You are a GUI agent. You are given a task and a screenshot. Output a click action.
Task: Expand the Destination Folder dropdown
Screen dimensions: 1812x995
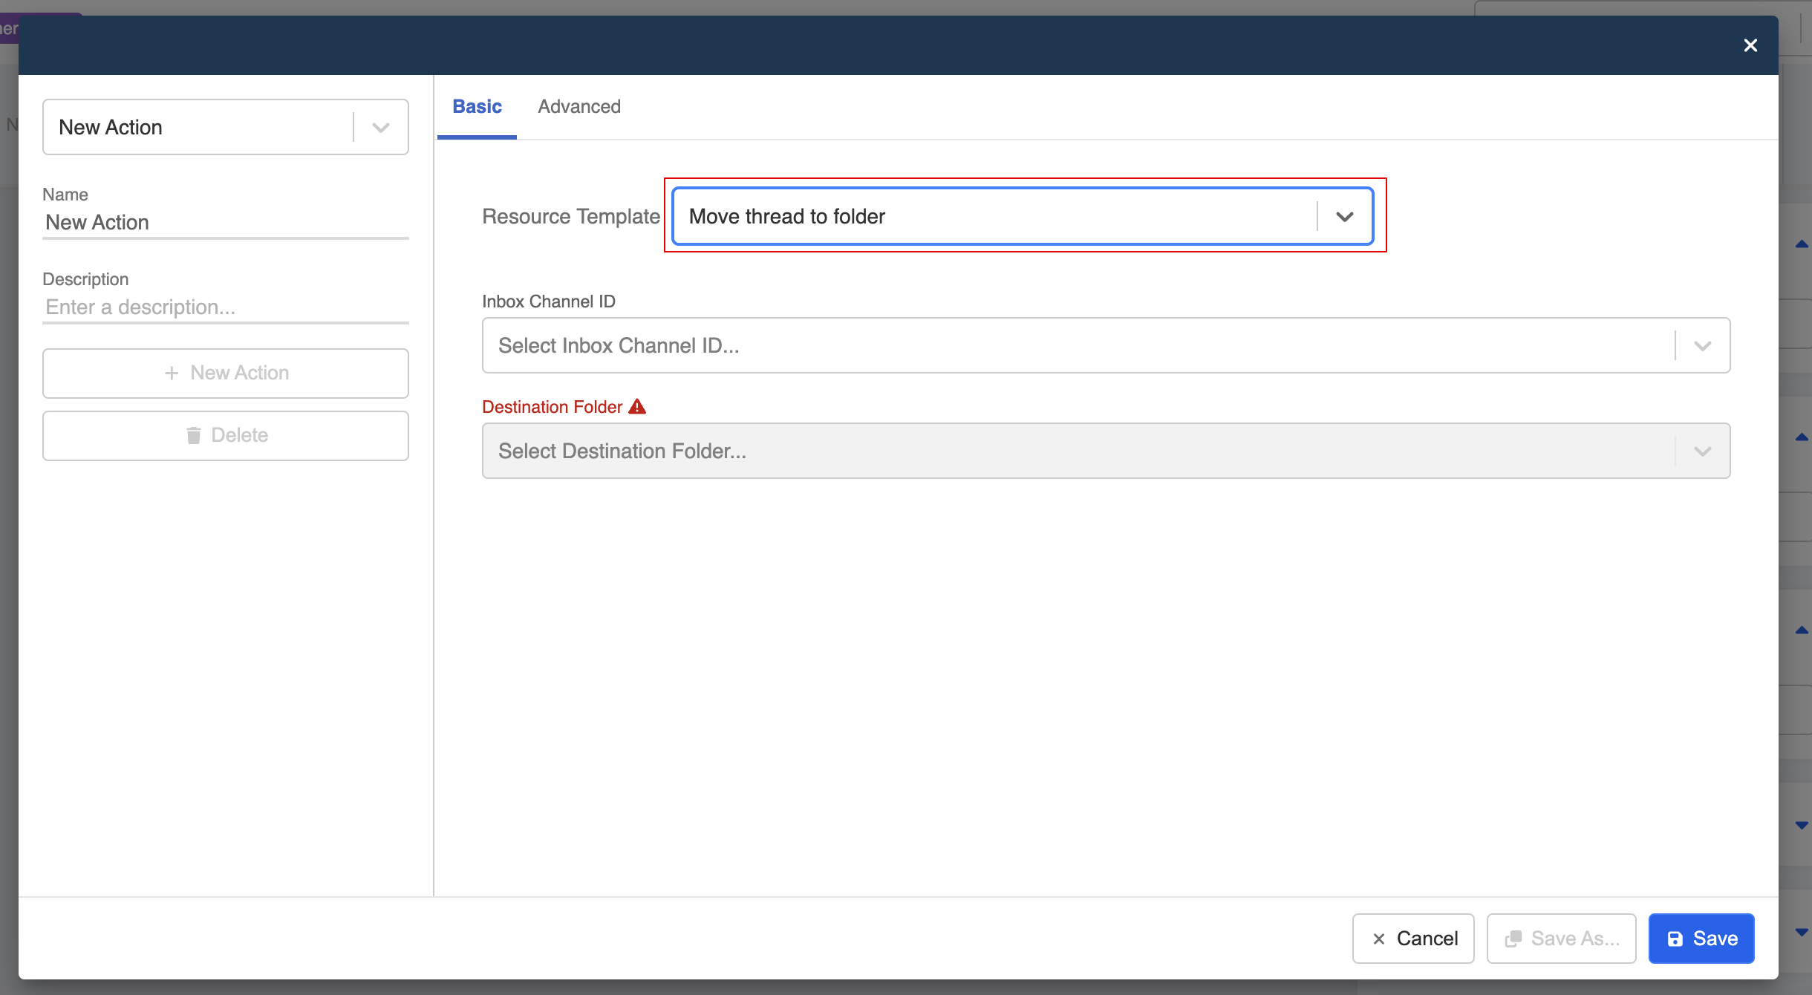(x=1702, y=451)
